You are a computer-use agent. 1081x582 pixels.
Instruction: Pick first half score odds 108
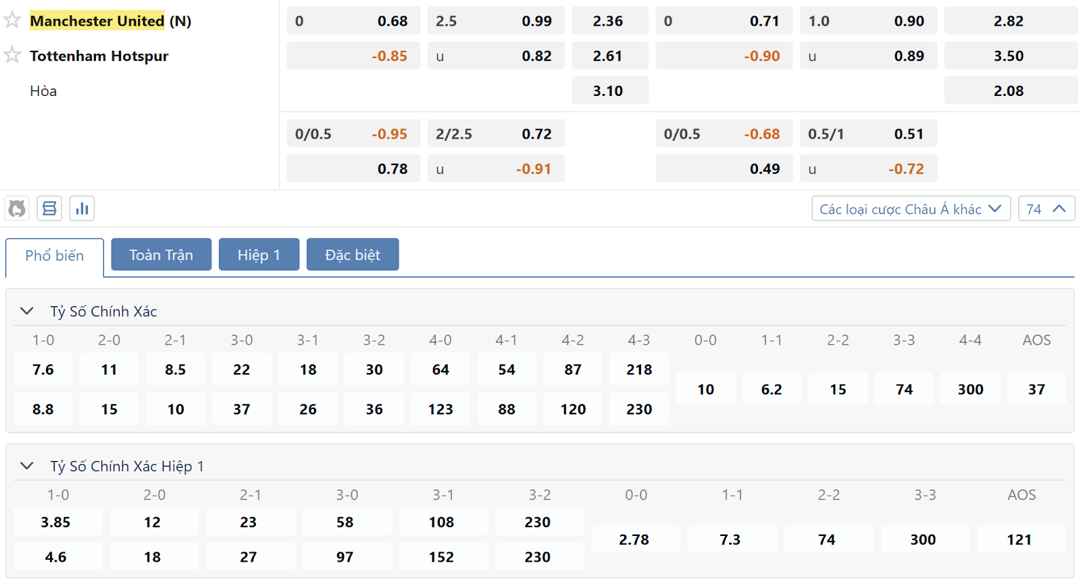443,522
